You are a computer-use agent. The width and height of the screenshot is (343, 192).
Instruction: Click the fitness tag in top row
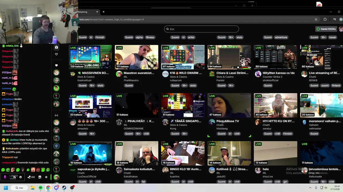[x=150, y=37]
